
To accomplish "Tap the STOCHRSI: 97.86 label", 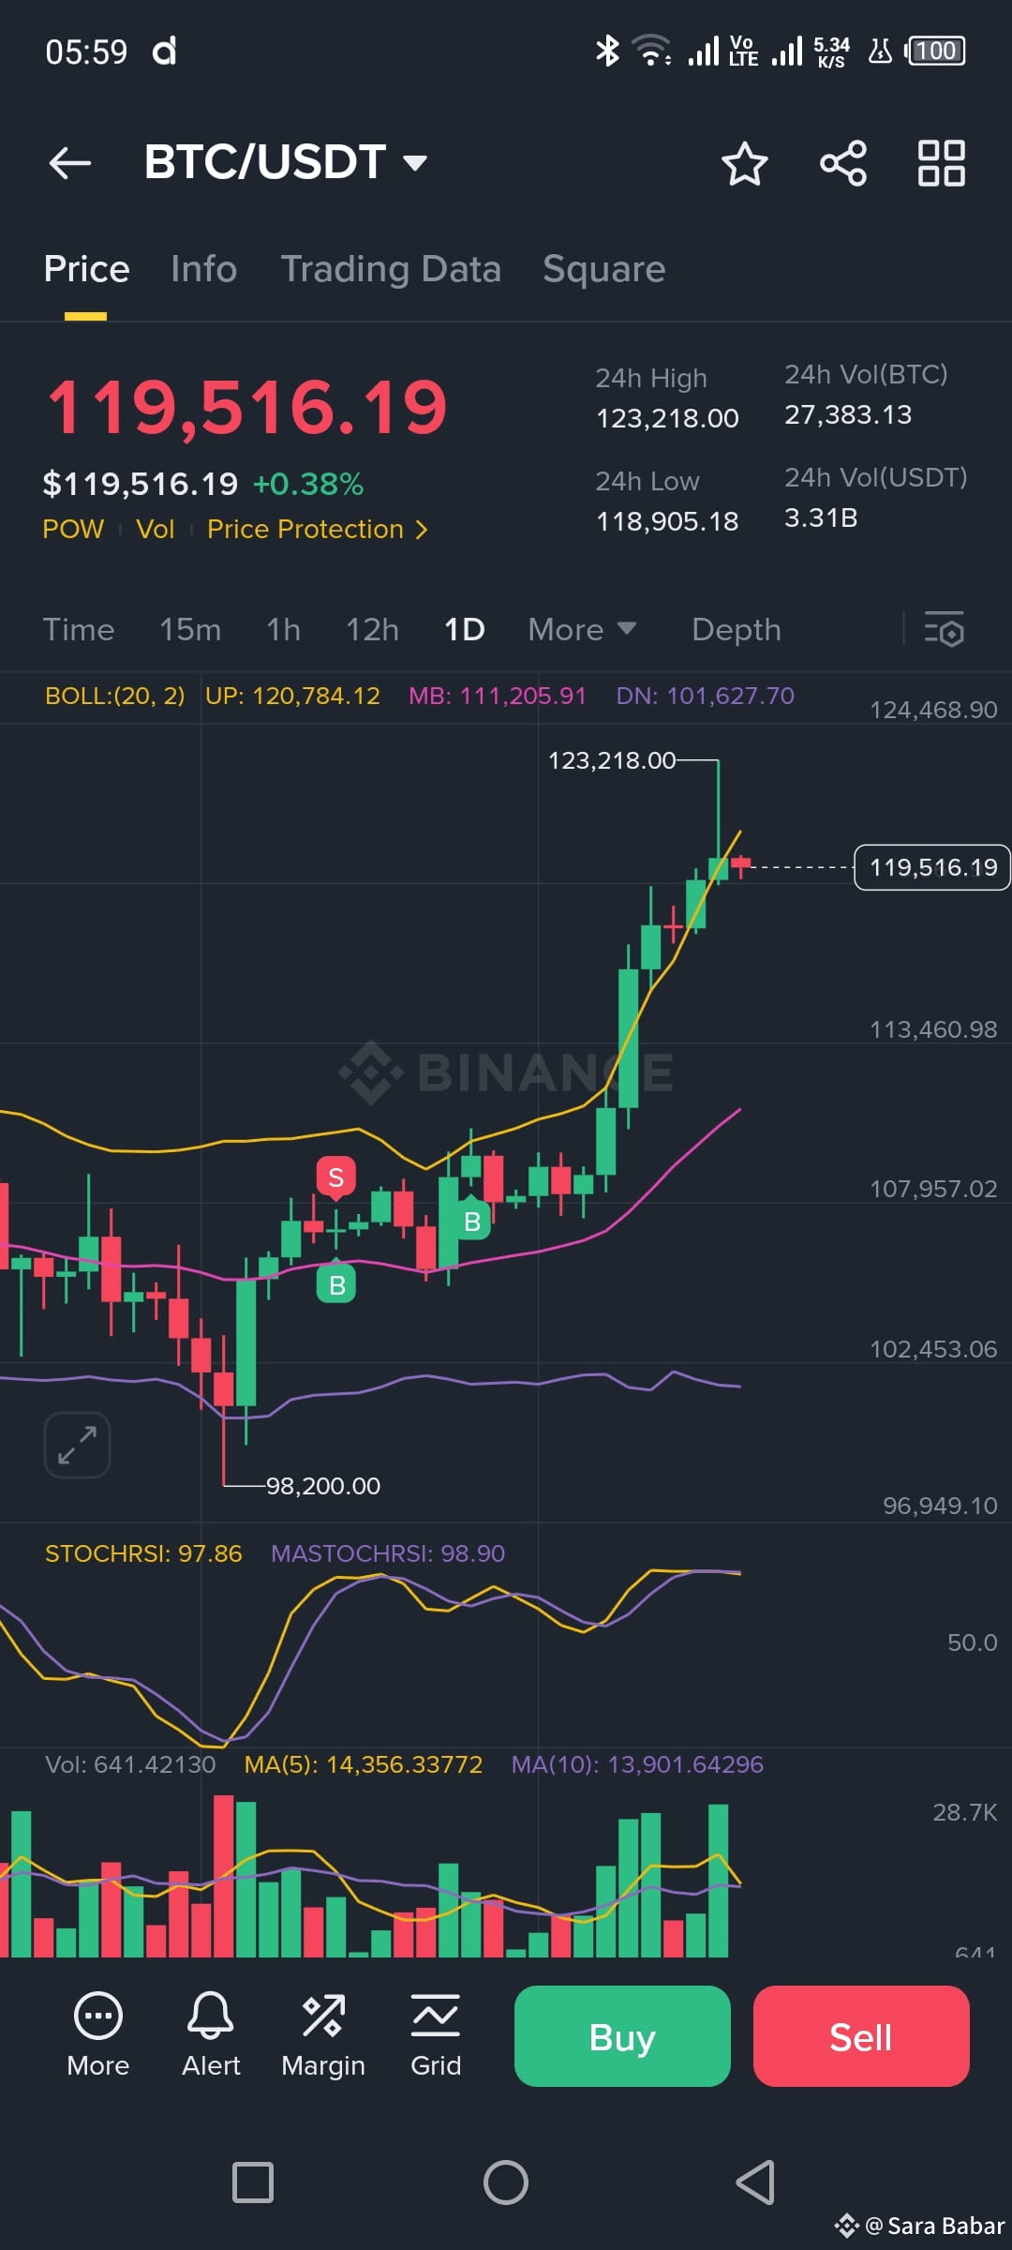I will pyautogui.click(x=143, y=1553).
